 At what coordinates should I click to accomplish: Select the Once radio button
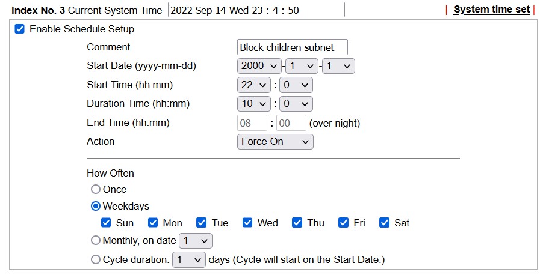pyautogui.click(x=96, y=189)
